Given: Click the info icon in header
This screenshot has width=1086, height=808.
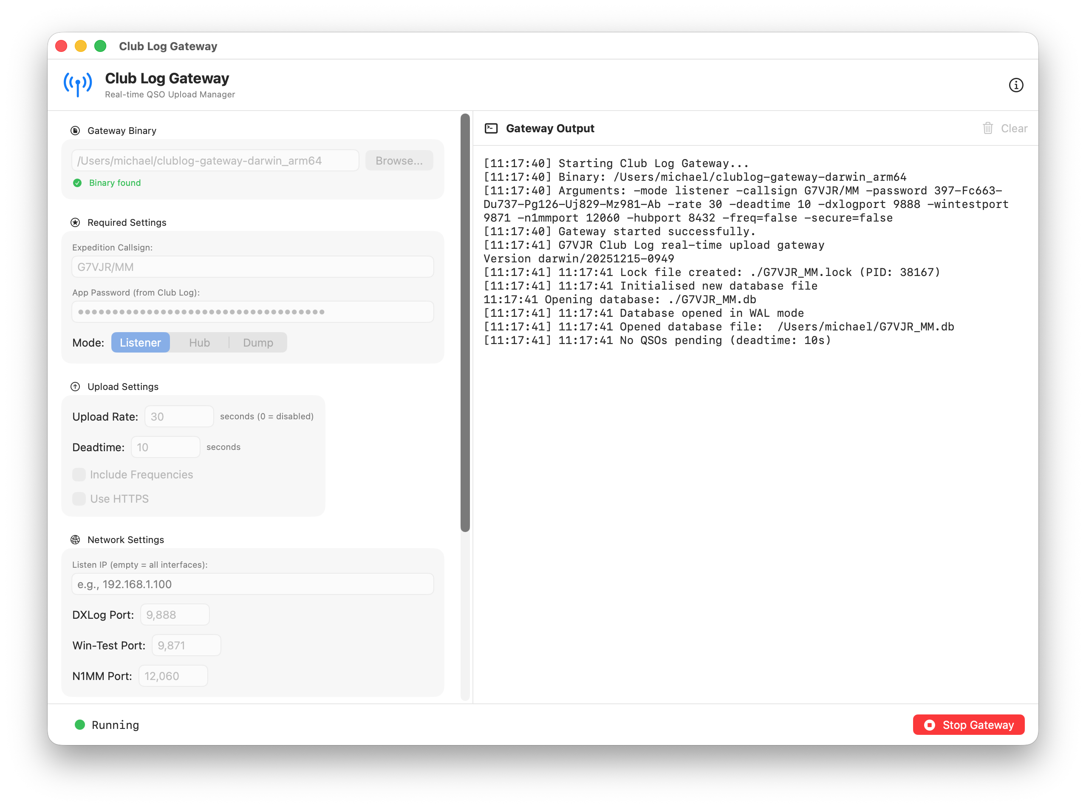Looking at the screenshot, I should 1015,85.
